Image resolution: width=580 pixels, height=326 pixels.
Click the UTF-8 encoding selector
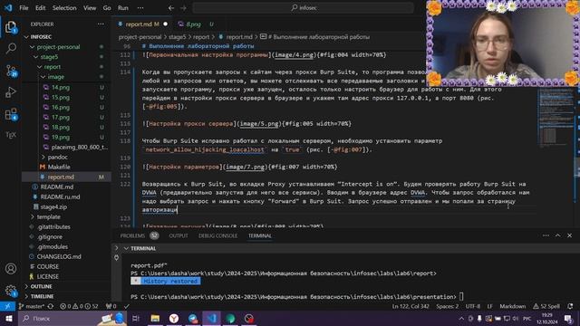coord(472,306)
